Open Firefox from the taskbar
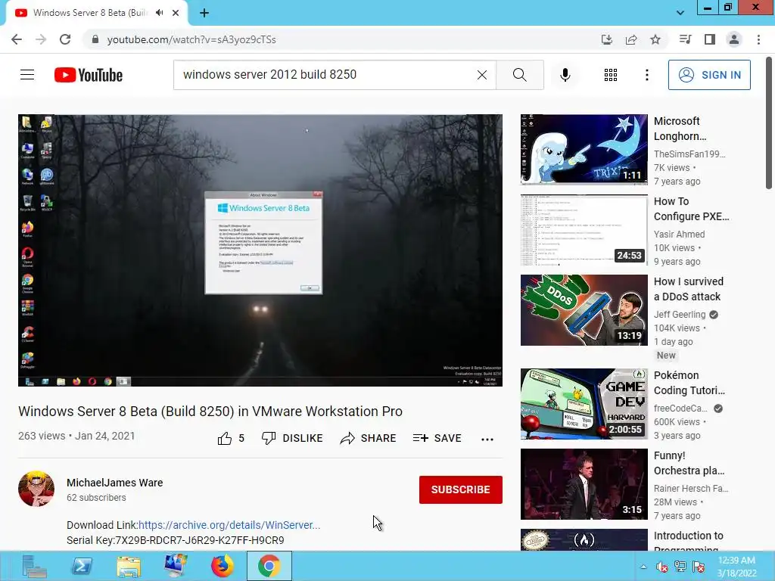 tap(223, 566)
